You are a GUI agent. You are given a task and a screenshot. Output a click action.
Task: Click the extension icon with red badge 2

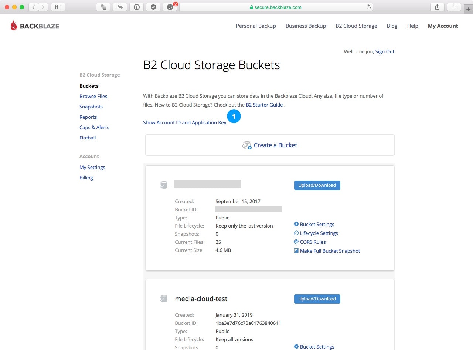[170, 7]
